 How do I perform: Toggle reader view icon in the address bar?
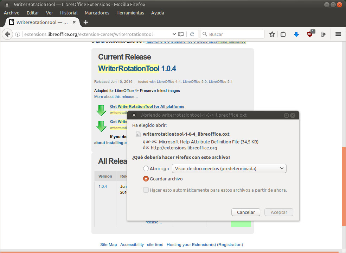[181, 34]
